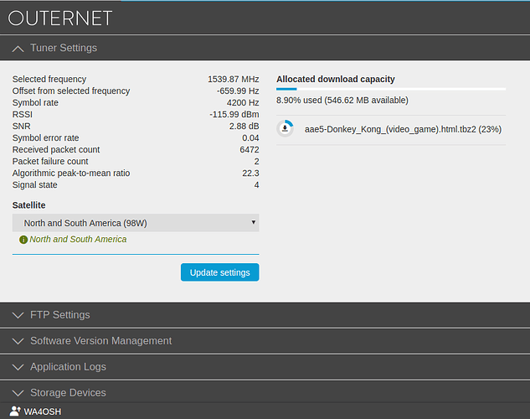Click the Donkey Kong download progress icon
The height and width of the screenshot is (419, 530).
pos(285,128)
